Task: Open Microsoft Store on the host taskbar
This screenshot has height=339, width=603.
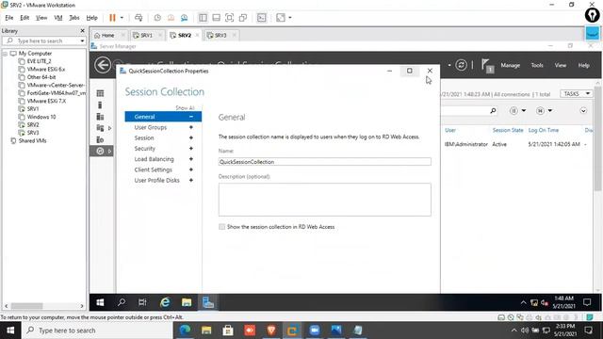Action: [x=228, y=331]
